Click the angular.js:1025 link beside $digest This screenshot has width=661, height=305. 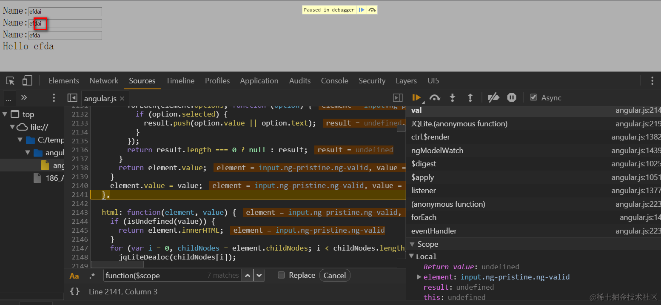click(636, 164)
